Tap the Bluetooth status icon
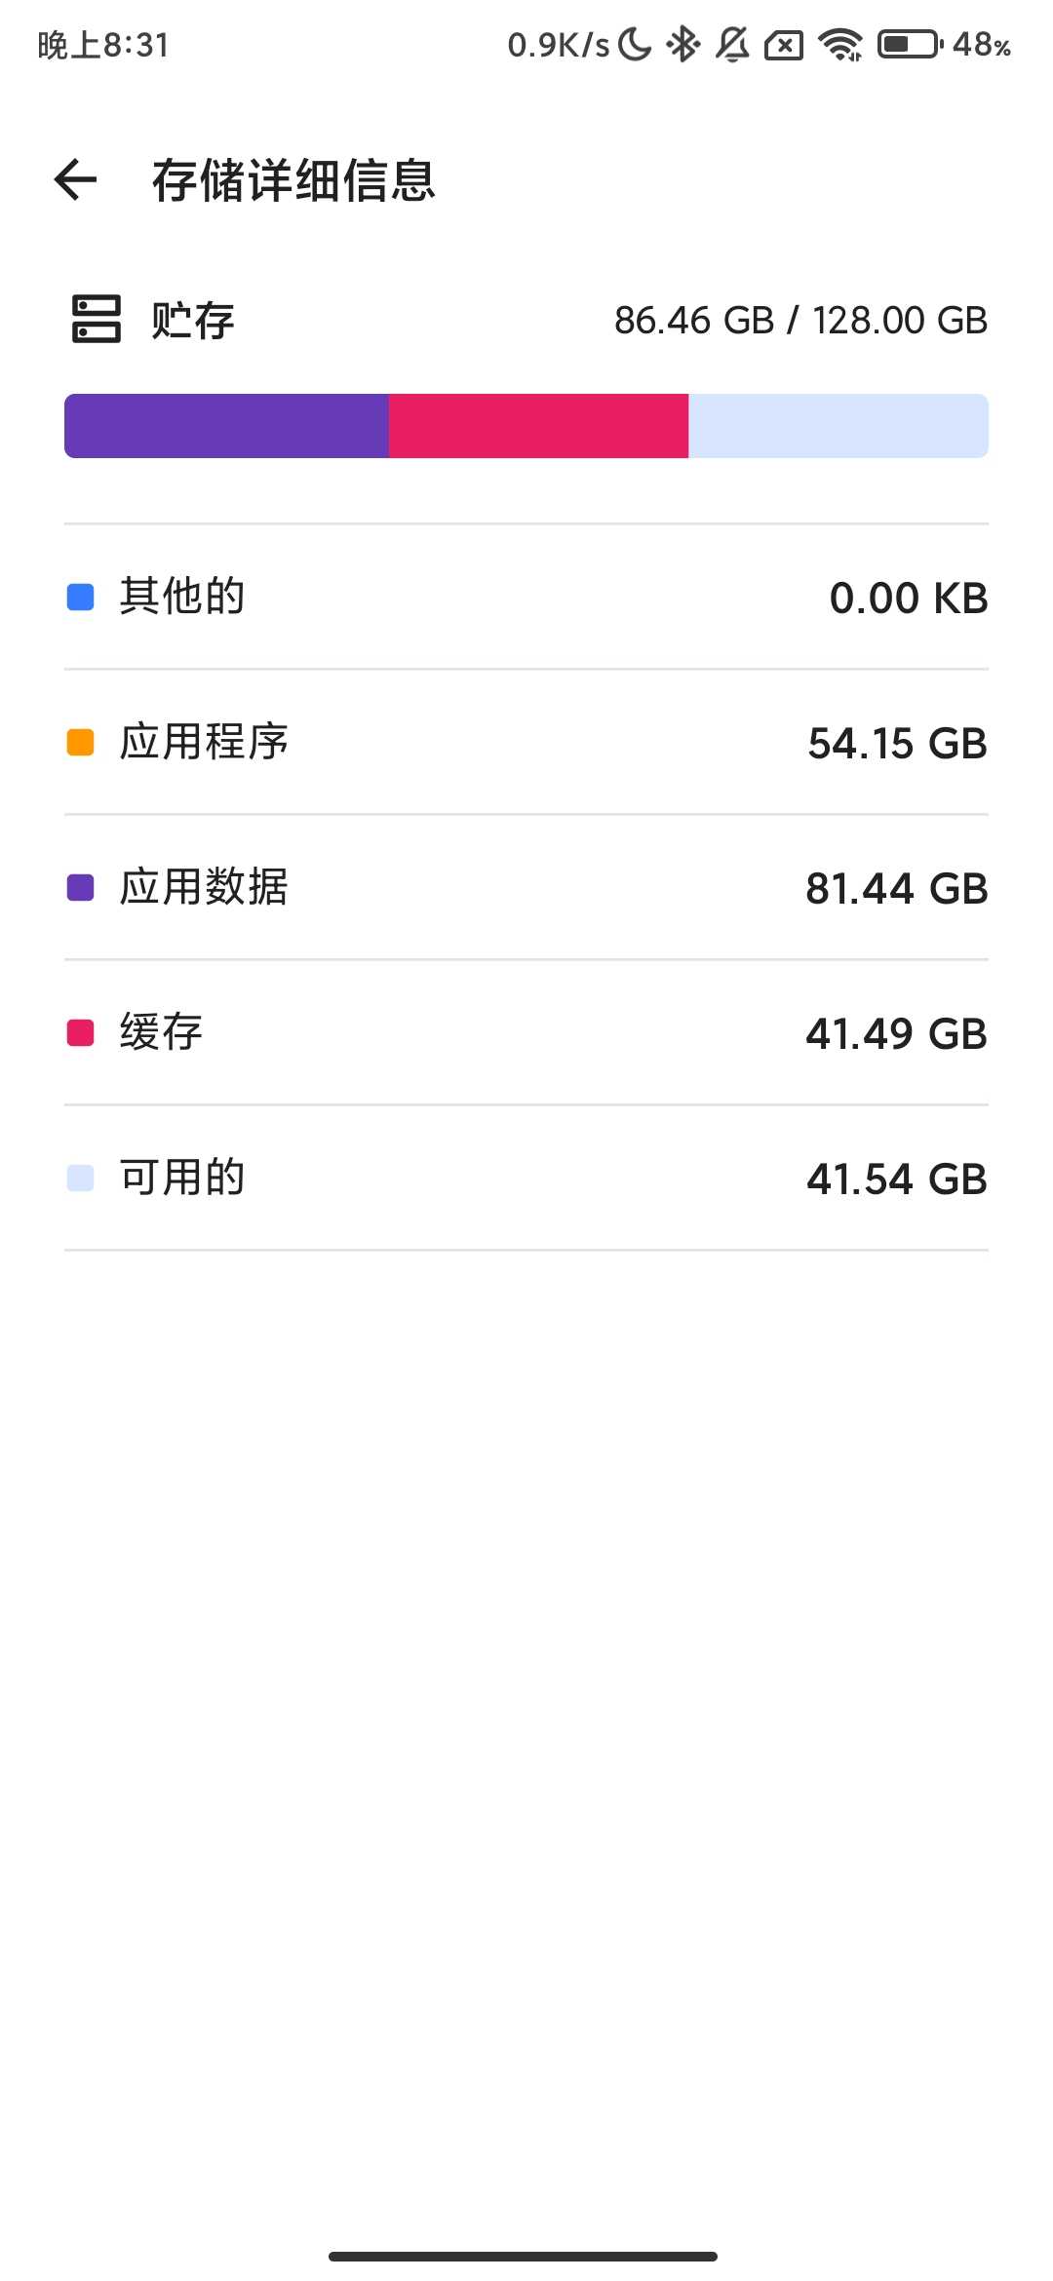This screenshot has height=2281, width=1053. pos(682,45)
